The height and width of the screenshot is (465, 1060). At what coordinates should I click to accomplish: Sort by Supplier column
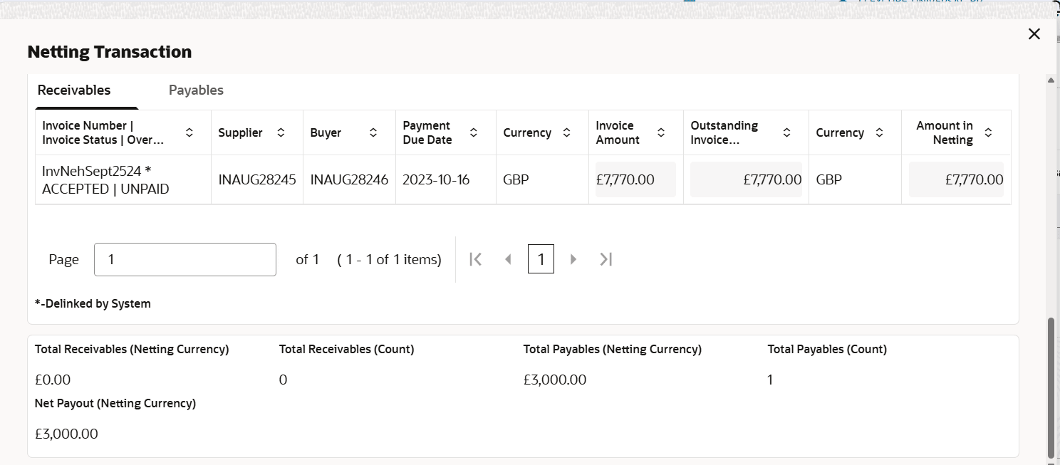pos(281,132)
